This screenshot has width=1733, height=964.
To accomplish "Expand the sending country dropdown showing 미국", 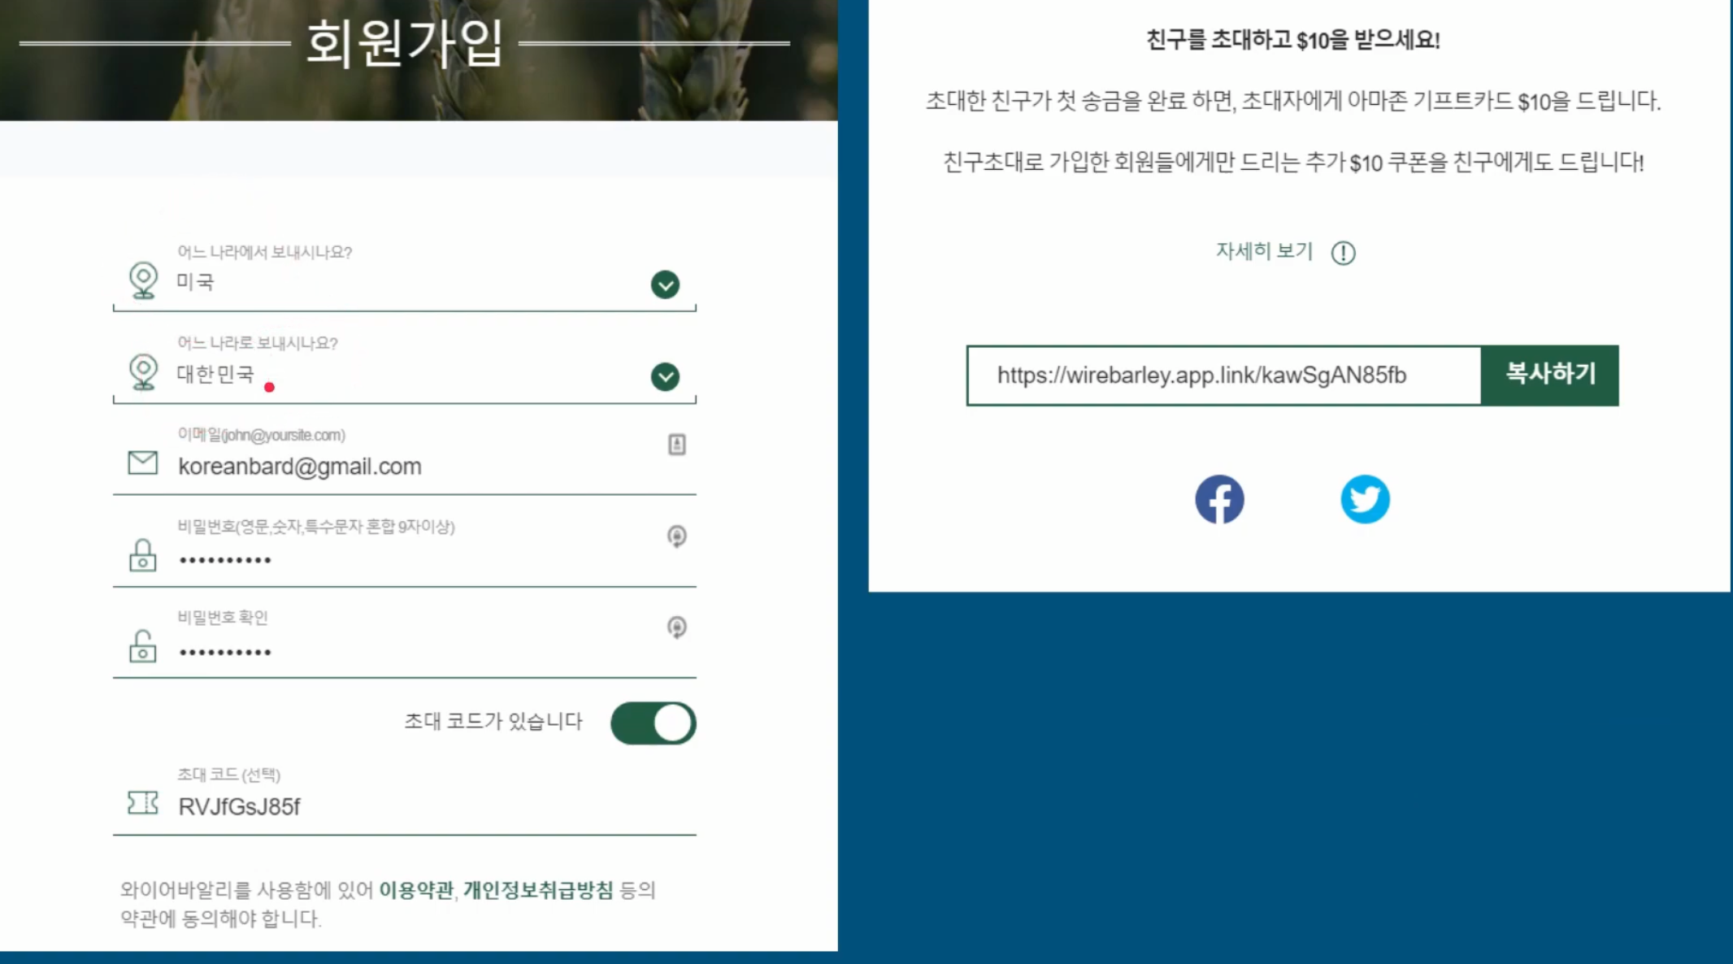I will pos(665,284).
